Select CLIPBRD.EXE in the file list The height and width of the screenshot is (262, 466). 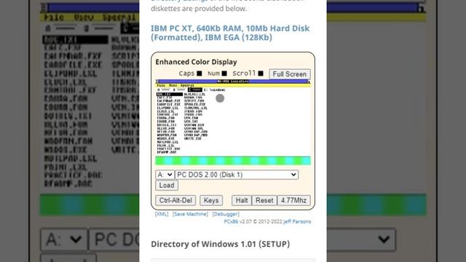(x=167, y=108)
